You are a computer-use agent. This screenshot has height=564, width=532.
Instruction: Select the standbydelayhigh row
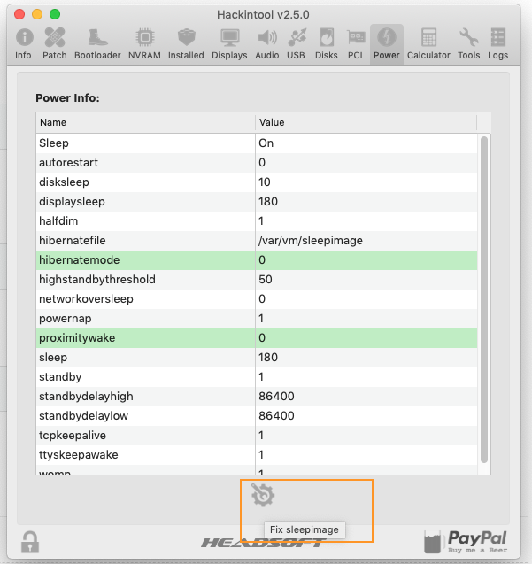(257, 397)
